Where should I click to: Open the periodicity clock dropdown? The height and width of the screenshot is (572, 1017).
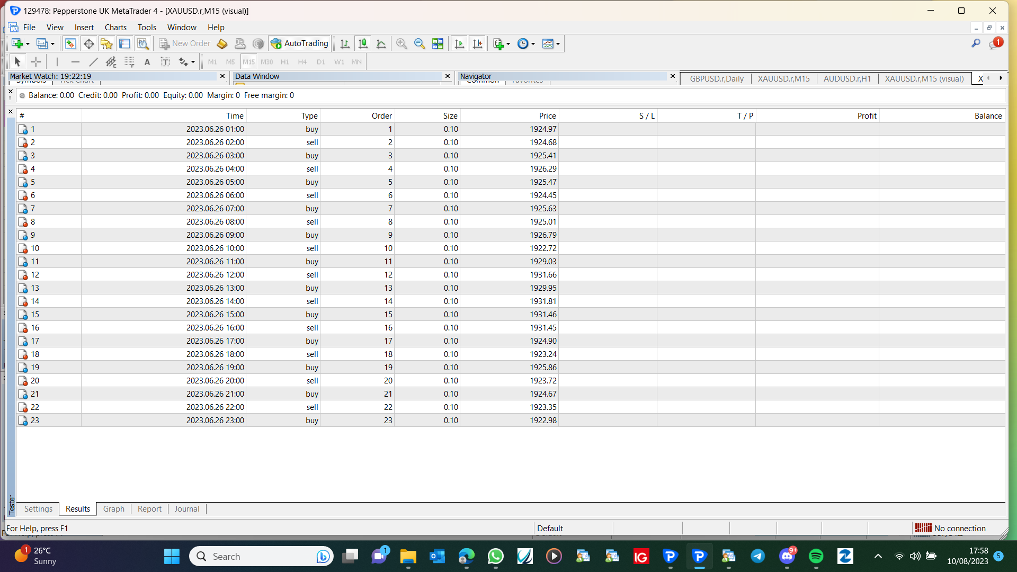(x=527, y=44)
